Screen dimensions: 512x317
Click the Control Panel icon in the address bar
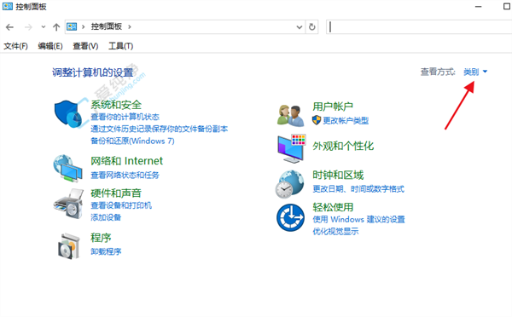(x=72, y=26)
